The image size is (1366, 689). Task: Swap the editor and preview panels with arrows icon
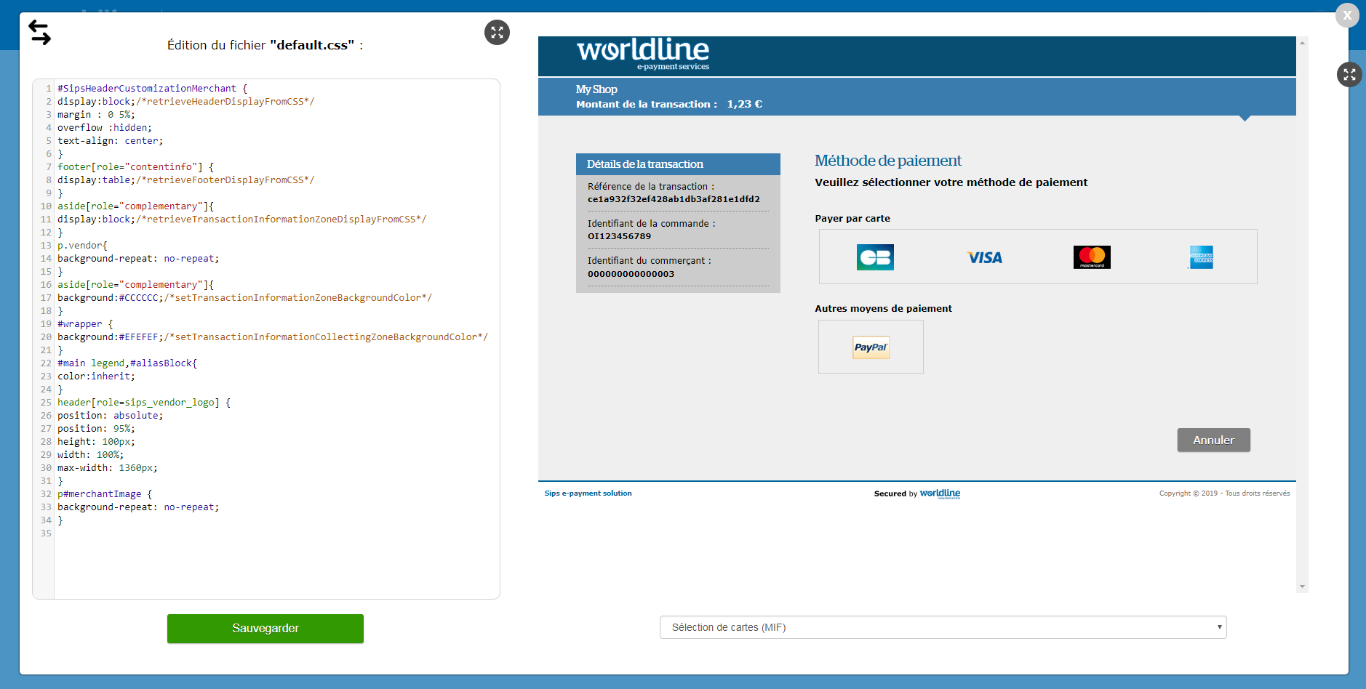click(39, 33)
